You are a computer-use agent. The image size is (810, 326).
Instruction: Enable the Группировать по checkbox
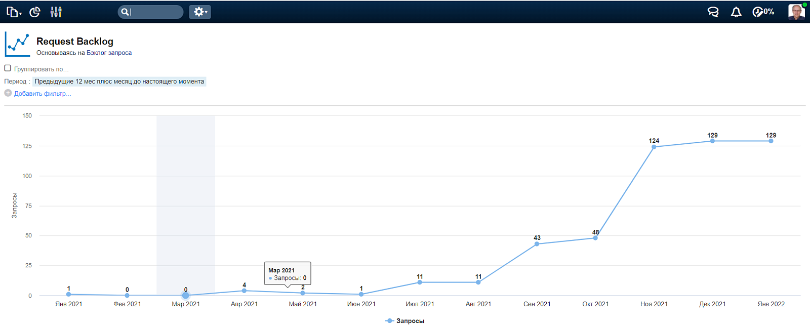pos(8,68)
